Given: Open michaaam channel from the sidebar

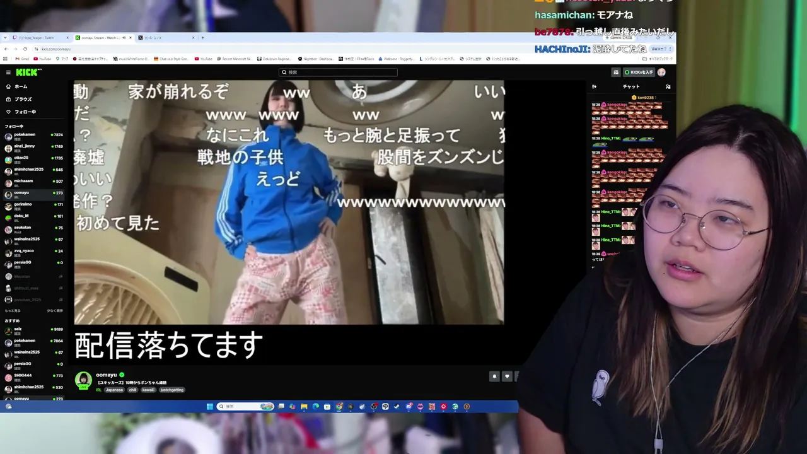Looking at the screenshot, I should click(x=34, y=182).
